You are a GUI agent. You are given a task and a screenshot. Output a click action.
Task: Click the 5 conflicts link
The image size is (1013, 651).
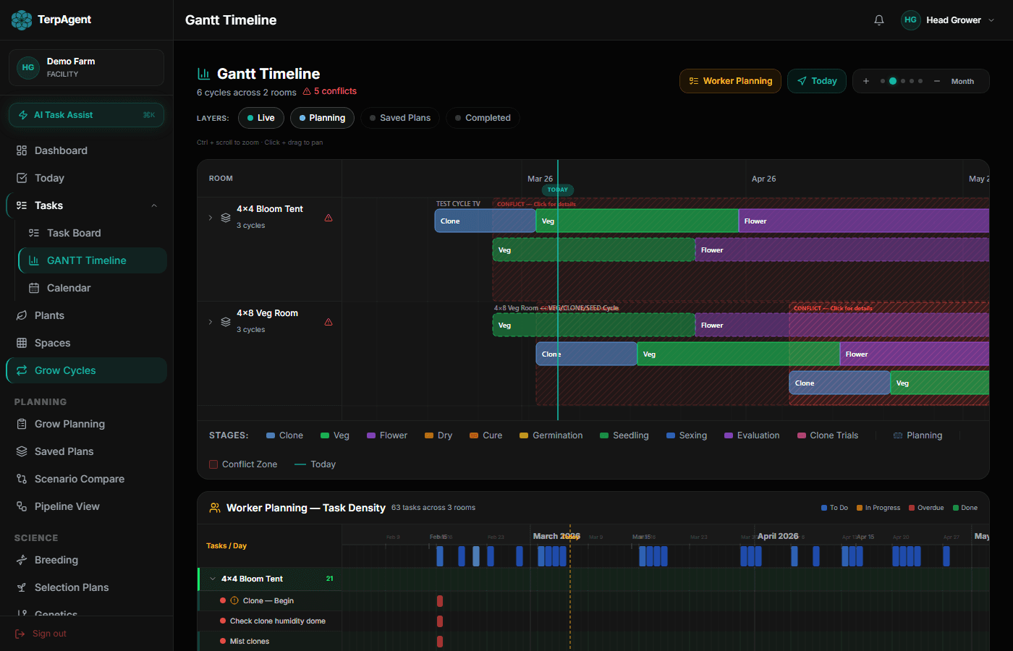(x=330, y=91)
